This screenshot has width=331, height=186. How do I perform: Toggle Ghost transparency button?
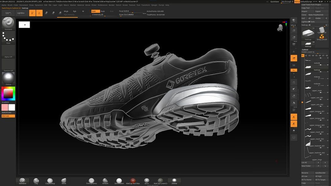click(294, 124)
